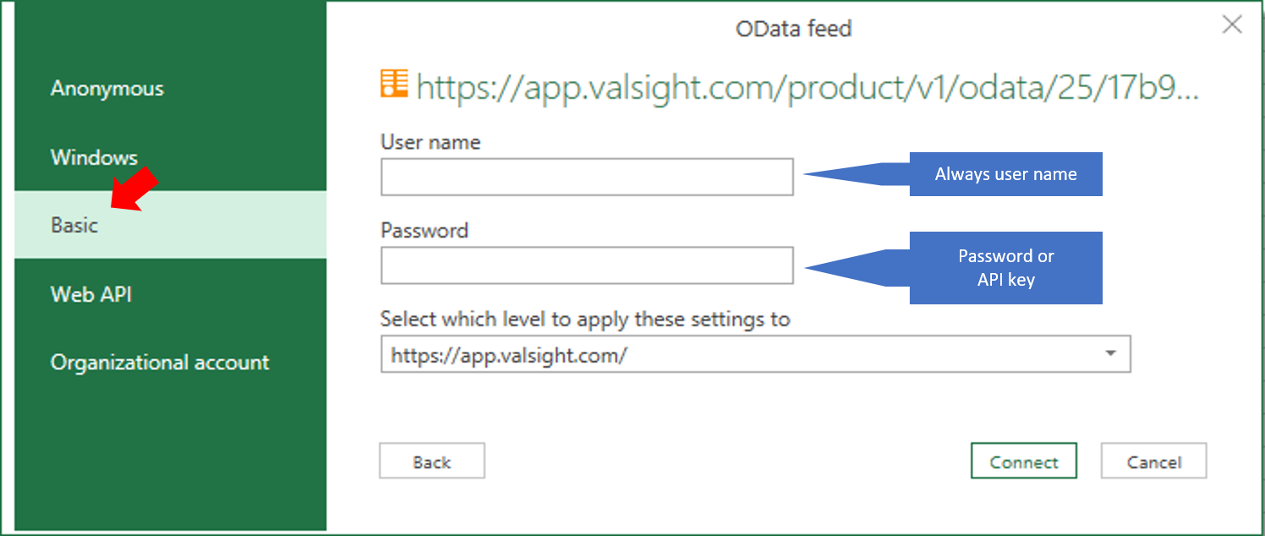1265x536 pixels.
Task: Select Organizational account authentication
Action: (160, 363)
